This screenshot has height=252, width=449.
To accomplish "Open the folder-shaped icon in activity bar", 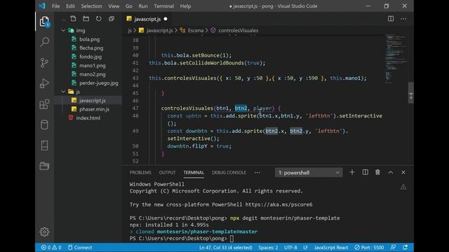I will tap(44, 166).
